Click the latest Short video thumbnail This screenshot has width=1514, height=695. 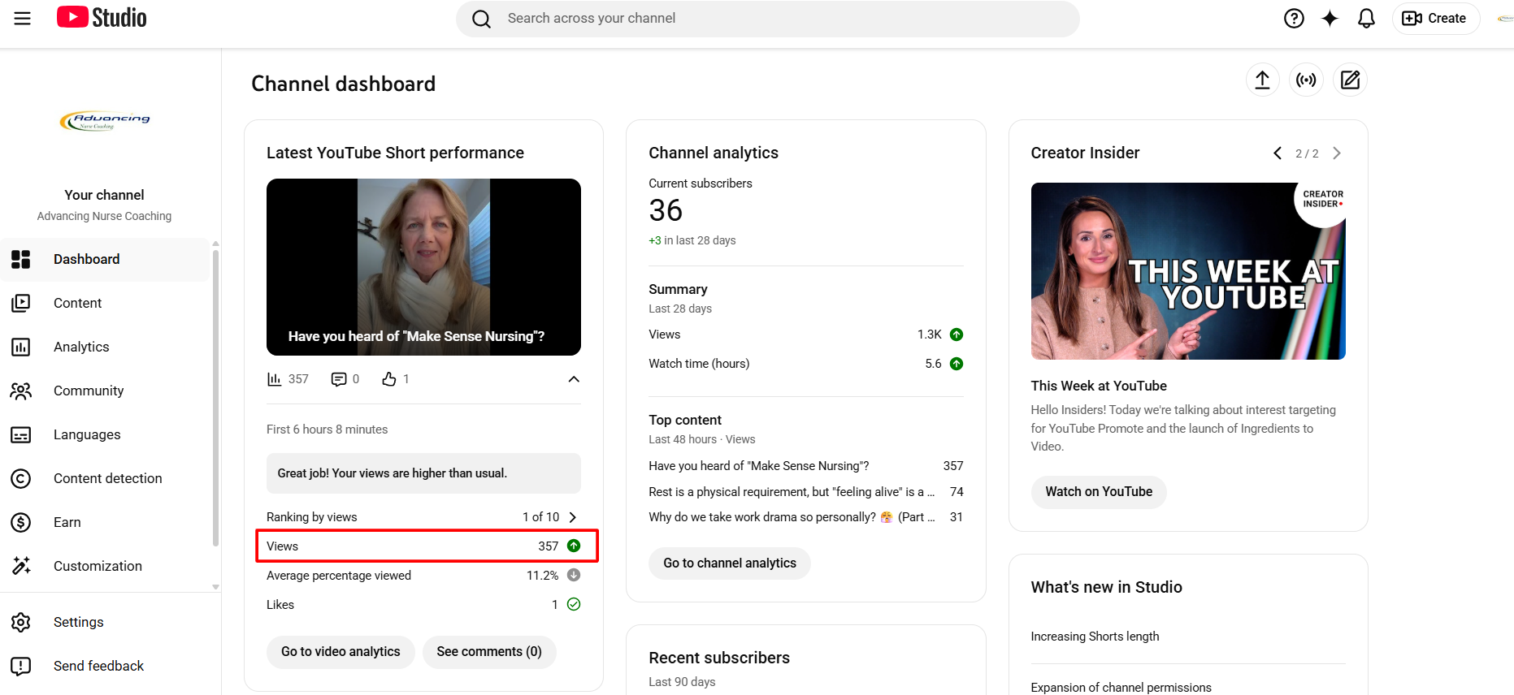click(423, 266)
